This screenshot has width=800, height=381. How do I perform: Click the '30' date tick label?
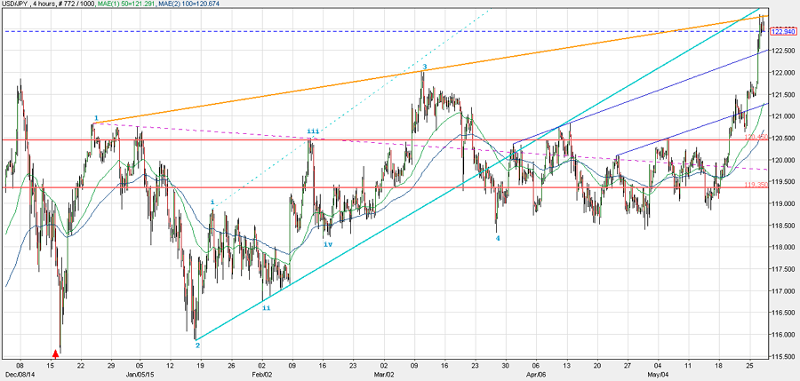505,366
